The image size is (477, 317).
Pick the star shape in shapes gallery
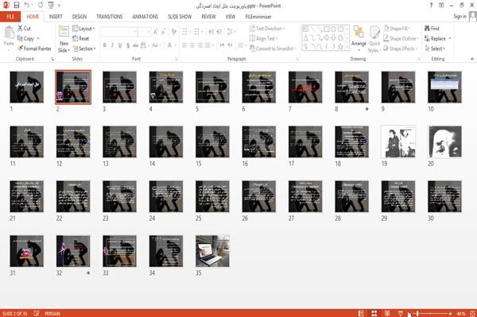point(340,47)
